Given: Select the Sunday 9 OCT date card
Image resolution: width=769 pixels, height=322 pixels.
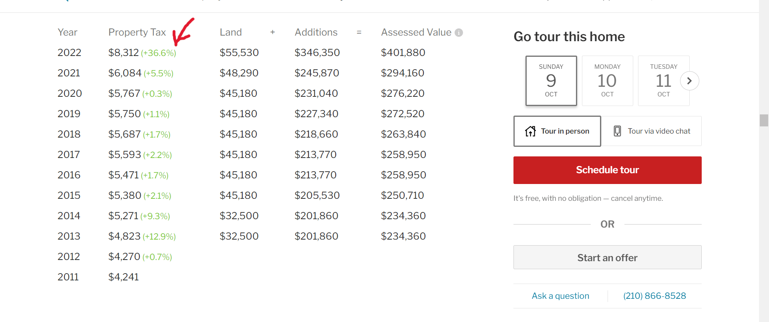Looking at the screenshot, I should coord(551,80).
